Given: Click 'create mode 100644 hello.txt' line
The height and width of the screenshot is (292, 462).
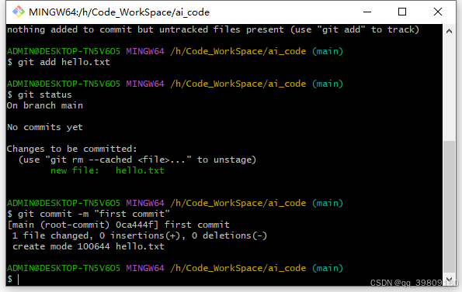Looking at the screenshot, I should (x=89, y=246).
